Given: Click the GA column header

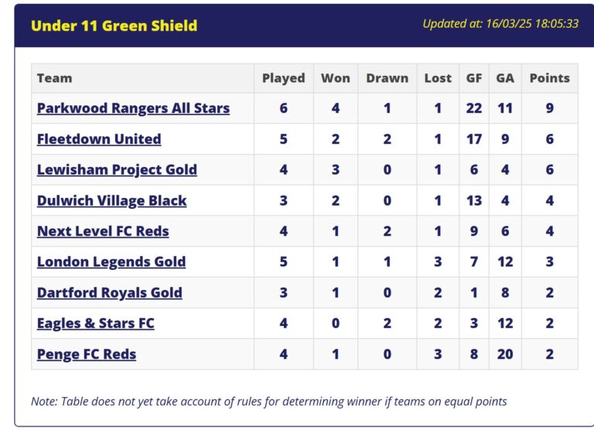Looking at the screenshot, I should click(505, 78).
